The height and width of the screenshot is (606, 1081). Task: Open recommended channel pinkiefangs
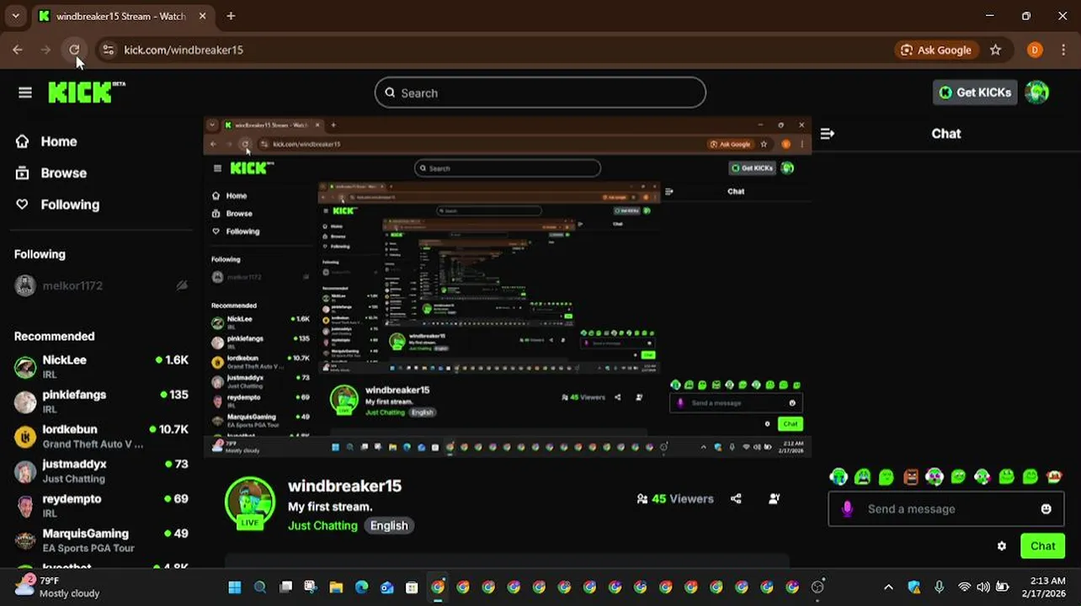tap(101, 401)
